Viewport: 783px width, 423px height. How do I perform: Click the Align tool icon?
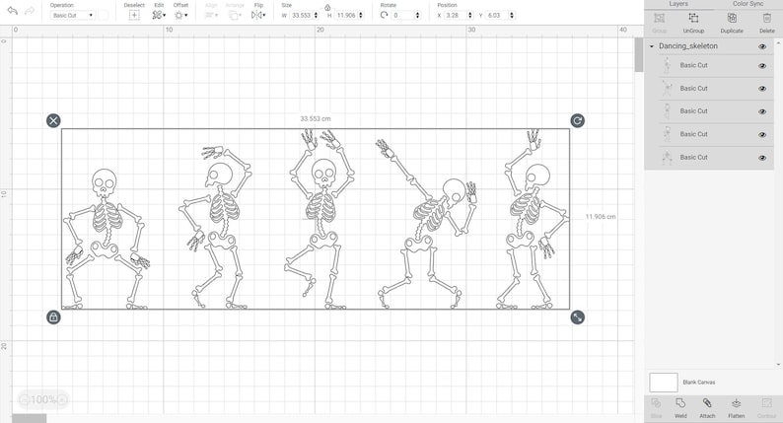[211, 15]
